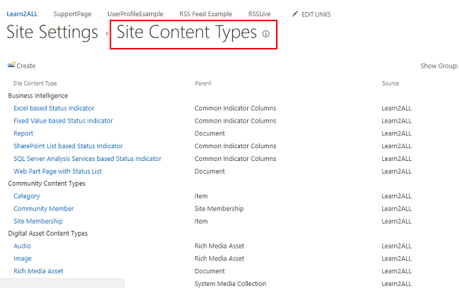This screenshot has width=459, height=288.
Task: Open SharePoint List based Status Indicator
Action: pyautogui.click(x=68, y=146)
